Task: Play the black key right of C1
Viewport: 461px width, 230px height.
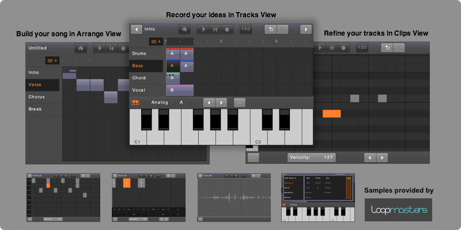Action: [146, 120]
